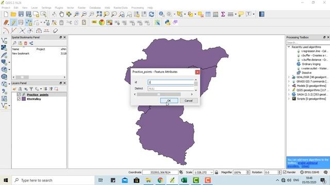Toggle visibility of Practice_points layer
Image resolution: width=330 pixels, height=185 pixels.
19,95
